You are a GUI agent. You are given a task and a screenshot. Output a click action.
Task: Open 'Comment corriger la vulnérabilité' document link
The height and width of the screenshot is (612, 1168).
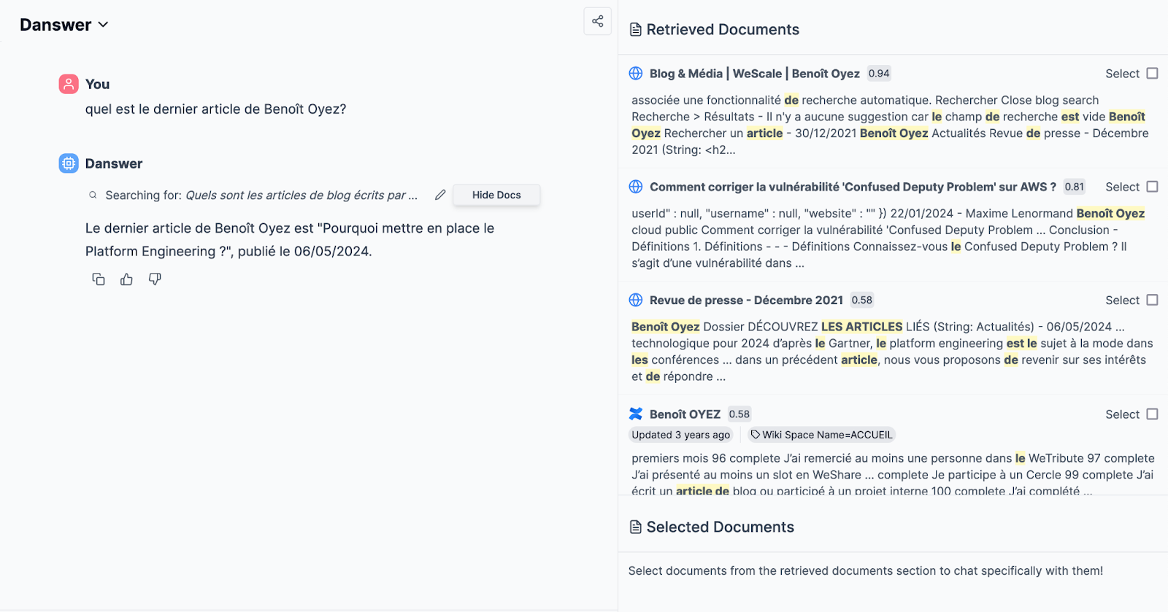[853, 187]
